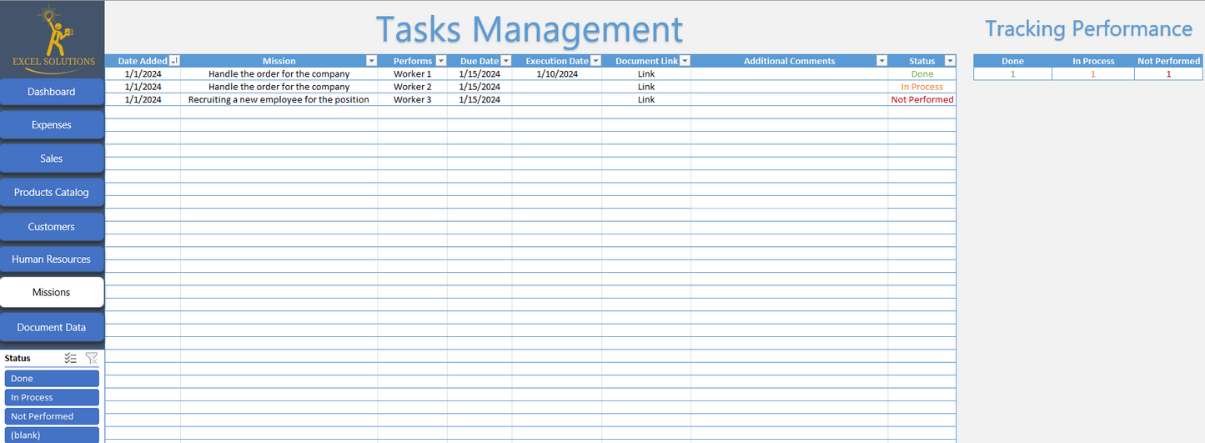Screen dimensions: 1205x443
Task: Open the document Link for Worker 2
Action: [x=646, y=87]
